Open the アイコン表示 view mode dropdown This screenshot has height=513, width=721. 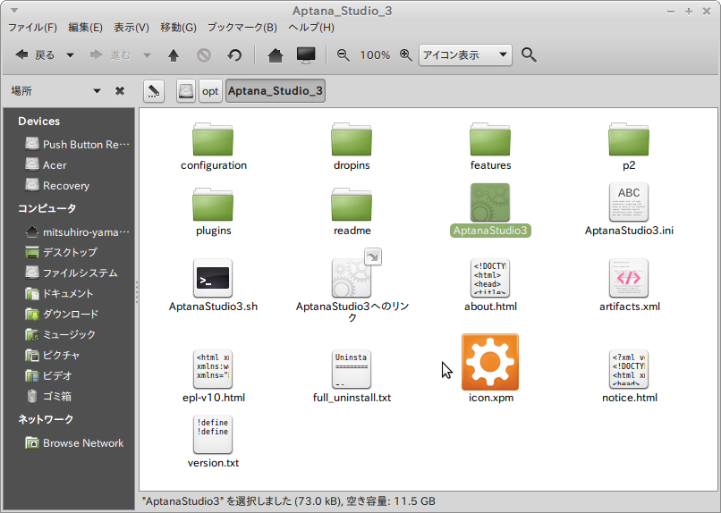pos(465,55)
